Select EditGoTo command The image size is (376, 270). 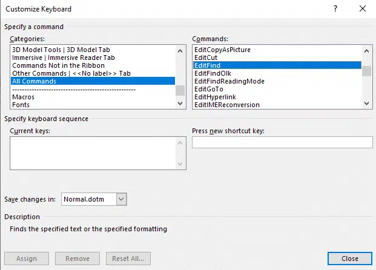(x=209, y=89)
